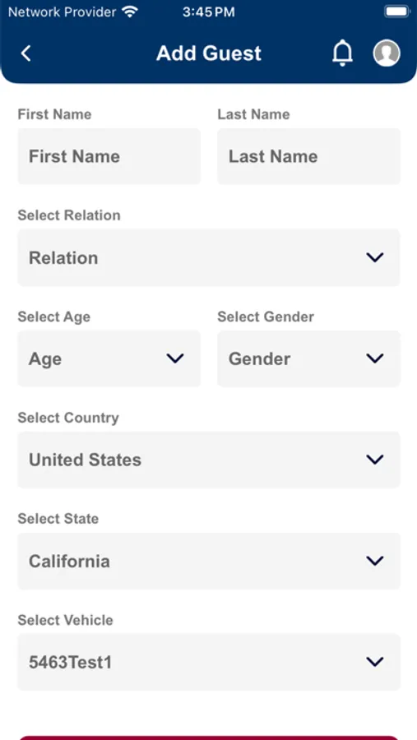Tap the Add Guest header title
417x740 pixels.
pyautogui.click(x=209, y=53)
